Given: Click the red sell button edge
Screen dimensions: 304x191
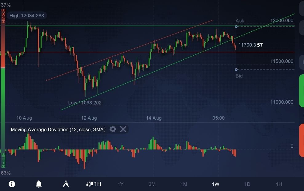Looking at the screenshot, I should pyautogui.click(x=302, y=141).
